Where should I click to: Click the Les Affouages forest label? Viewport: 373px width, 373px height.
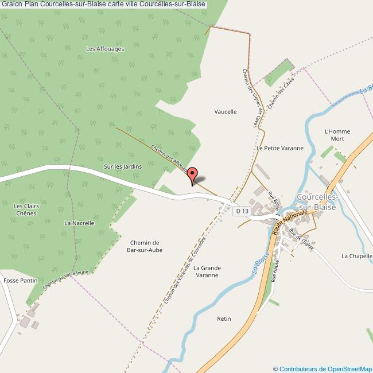[x=105, y=49]
